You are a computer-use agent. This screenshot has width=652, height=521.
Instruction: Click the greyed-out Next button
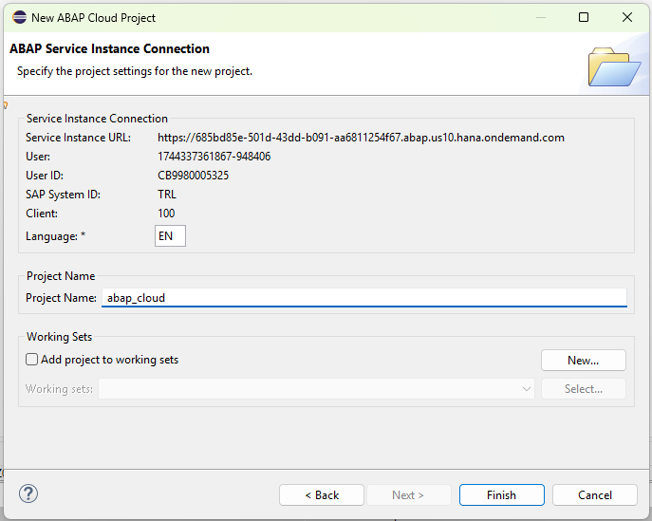408,494
